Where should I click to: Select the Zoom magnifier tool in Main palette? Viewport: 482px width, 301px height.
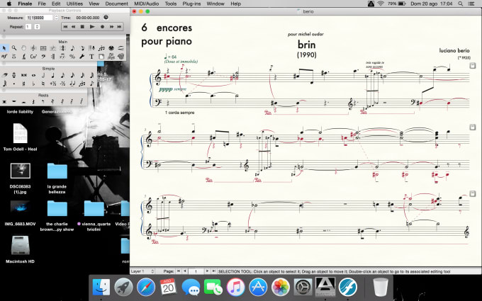click(x=14, y=48)
